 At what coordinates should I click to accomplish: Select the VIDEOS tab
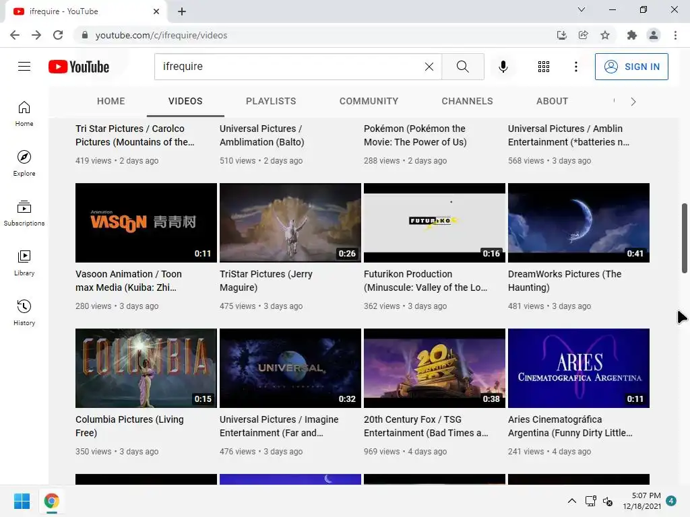(x=185, y=101)
